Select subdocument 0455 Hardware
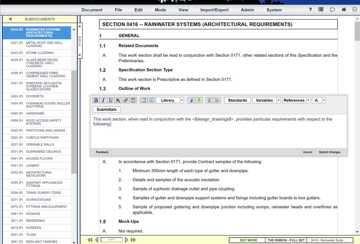Image resolution: width=360 pixels, height=244 pixels. [37, 113]
